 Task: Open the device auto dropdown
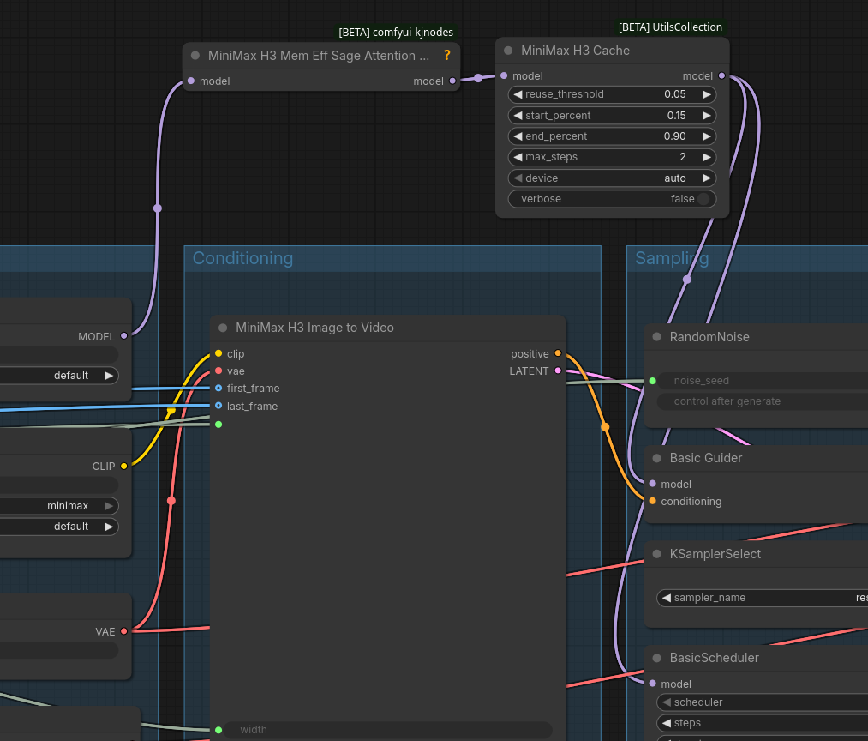pyautogui.click(x=613, y=178)
